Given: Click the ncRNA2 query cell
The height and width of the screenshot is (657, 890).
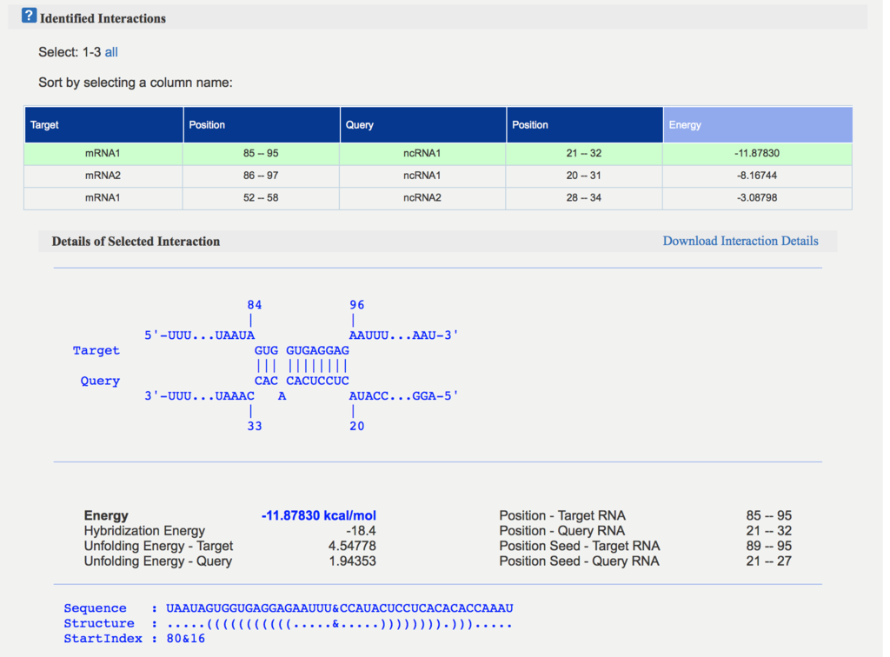Looking at the screenshot, I should (x=422, y=198).
